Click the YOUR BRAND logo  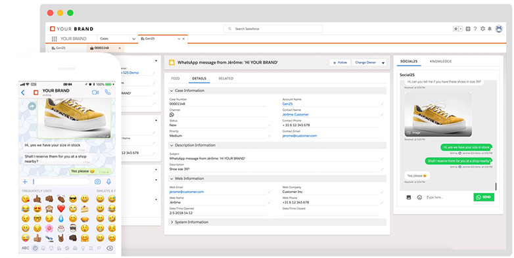(72, 29)
